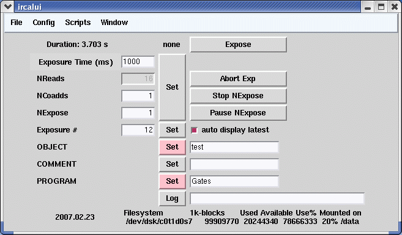Image resolution: width=402 pixels, height=235 pixels.
Task: Click the disabled NReads field showing 16
Action: 138,79
